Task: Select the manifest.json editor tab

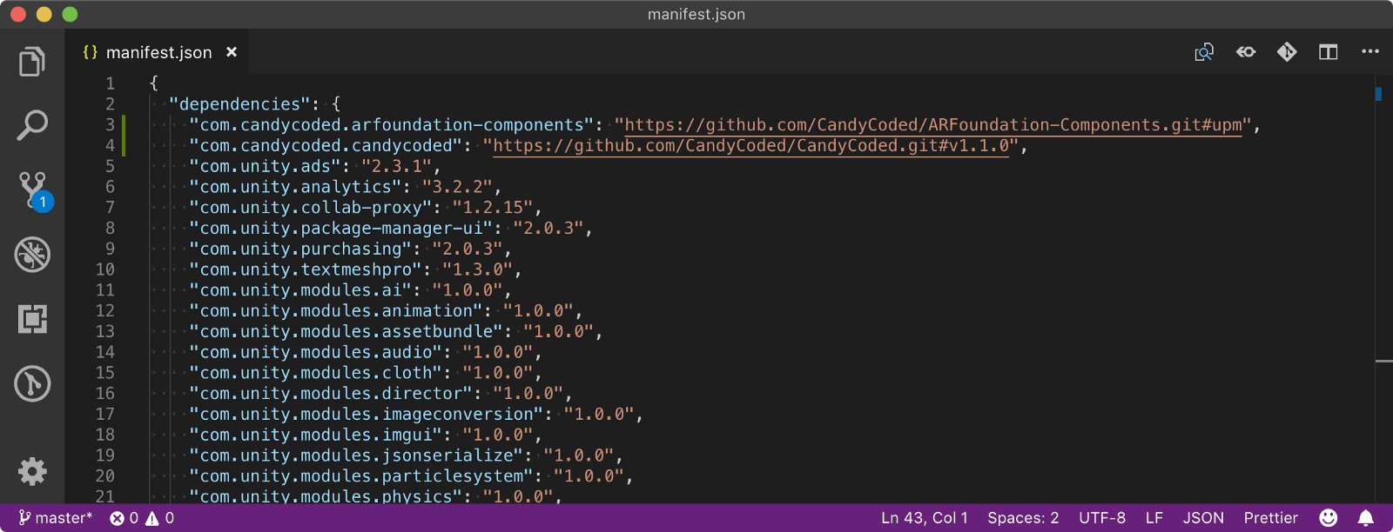Action: click(158, 52)
